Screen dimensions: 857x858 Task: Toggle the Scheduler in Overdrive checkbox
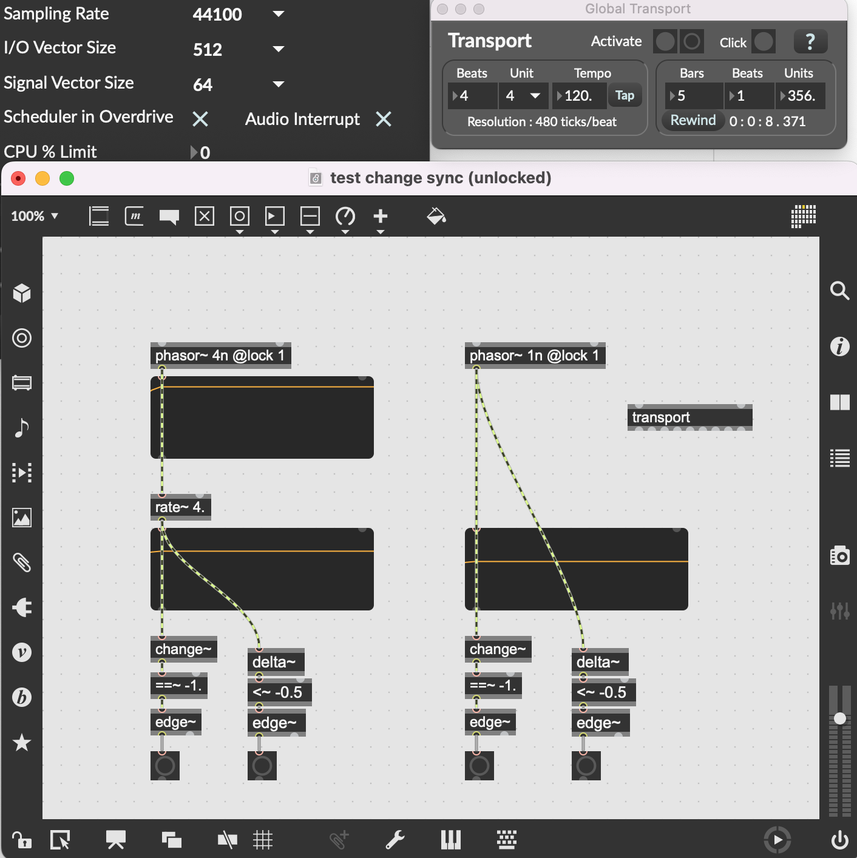[200, 119]
